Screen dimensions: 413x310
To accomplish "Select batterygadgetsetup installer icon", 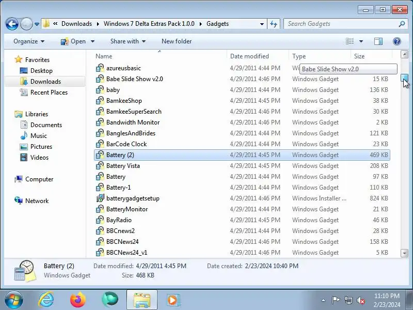I will 100,198.
